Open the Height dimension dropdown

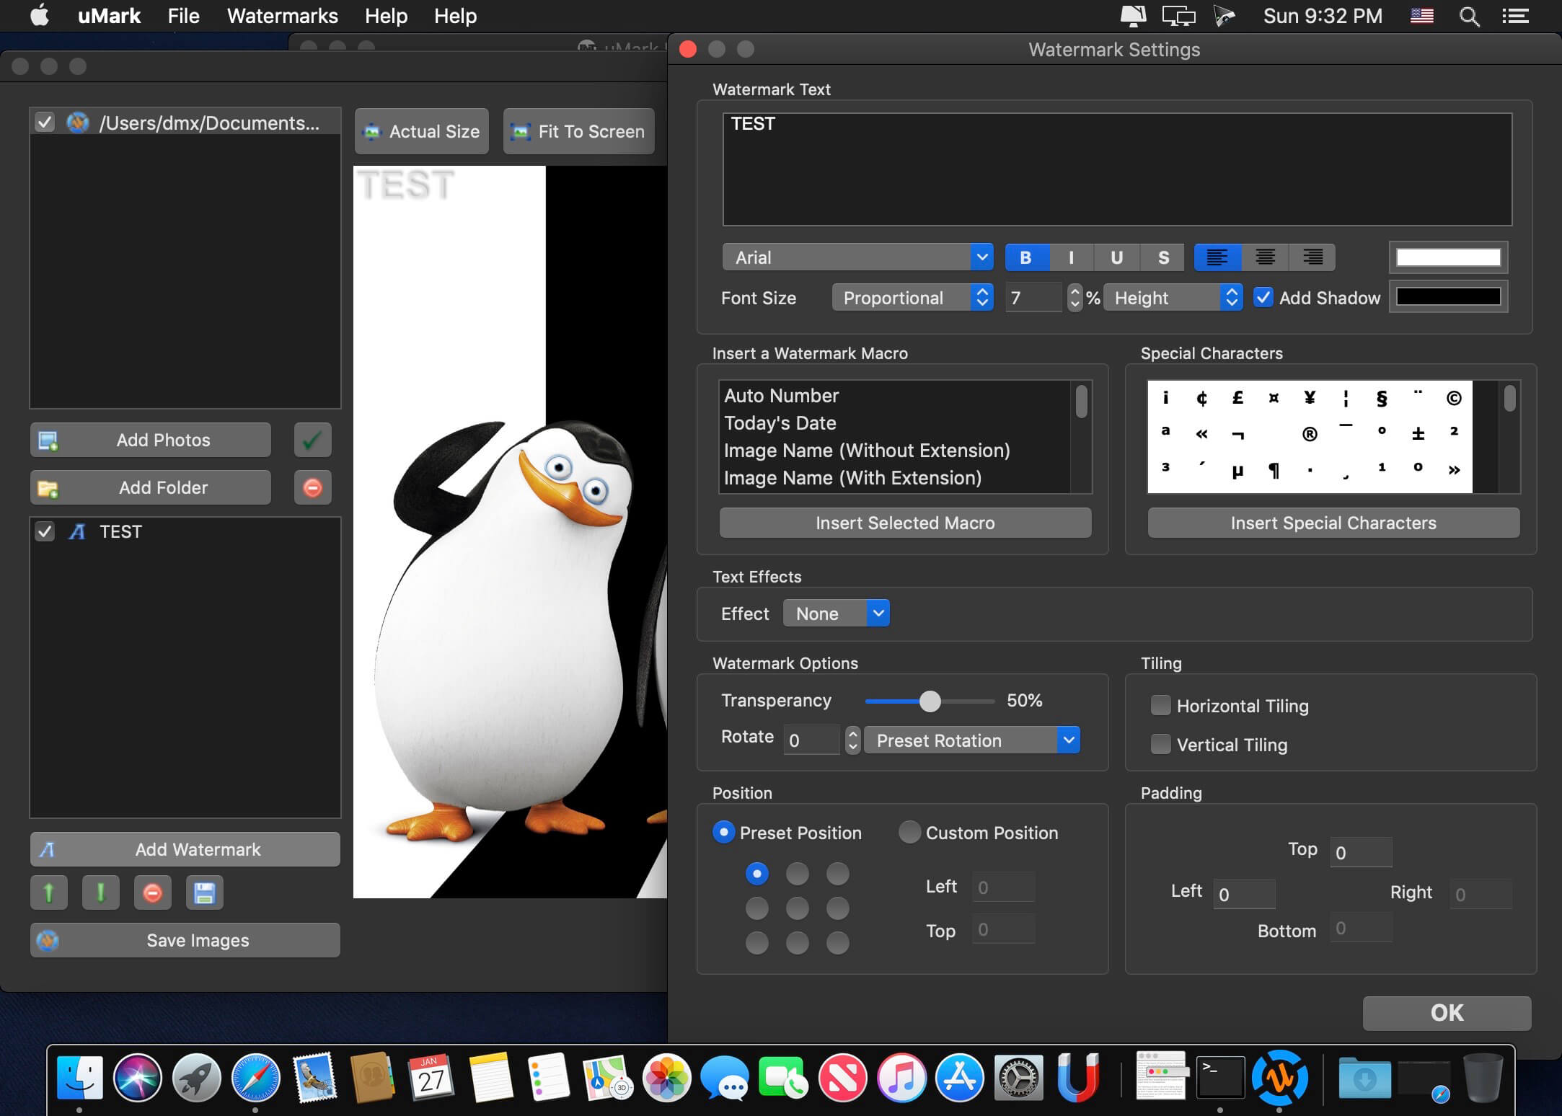(1173, 298)
